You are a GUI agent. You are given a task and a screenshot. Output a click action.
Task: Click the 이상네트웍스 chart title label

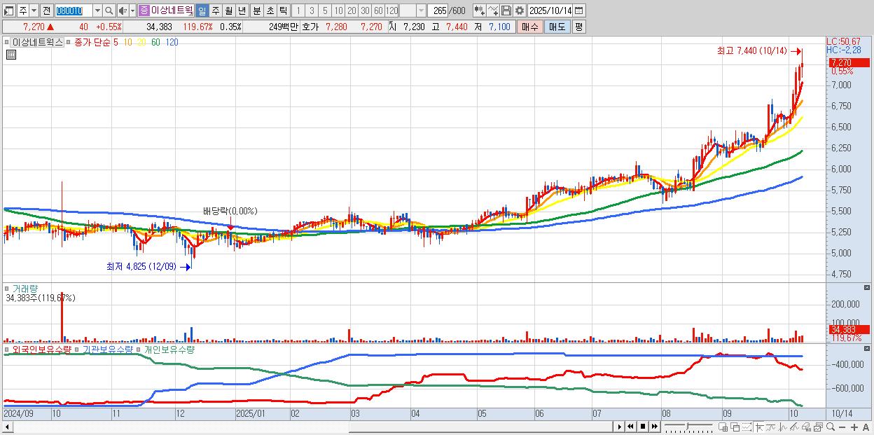tap(38, 42)
